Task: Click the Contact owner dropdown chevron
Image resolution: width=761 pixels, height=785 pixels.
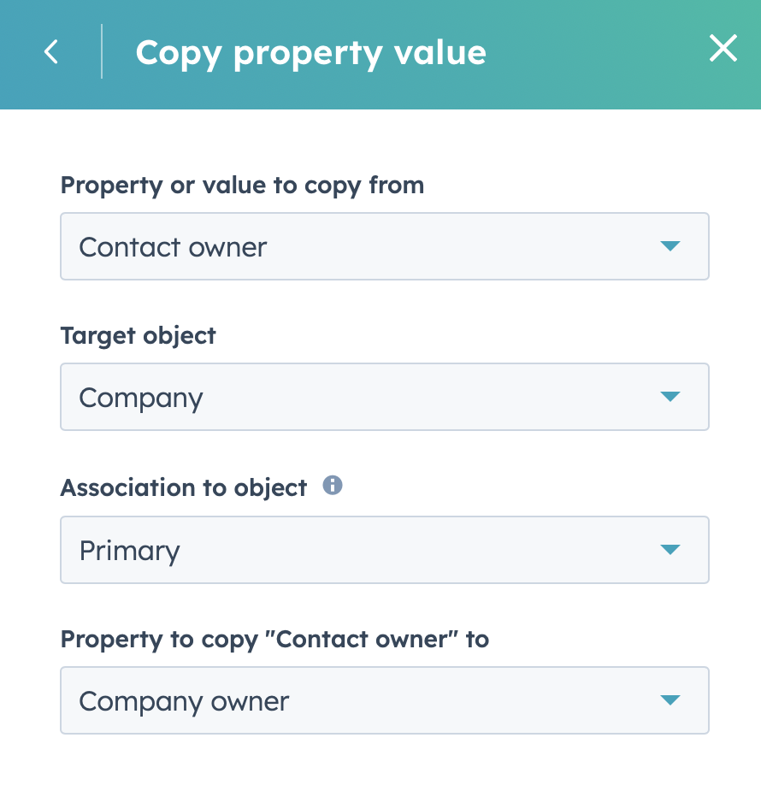Action: [673, 246]
